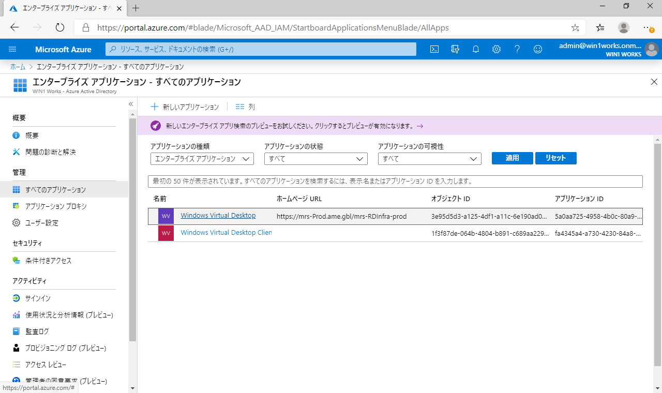
Task: Click the リセット button
Action: (x=556, y=158)
